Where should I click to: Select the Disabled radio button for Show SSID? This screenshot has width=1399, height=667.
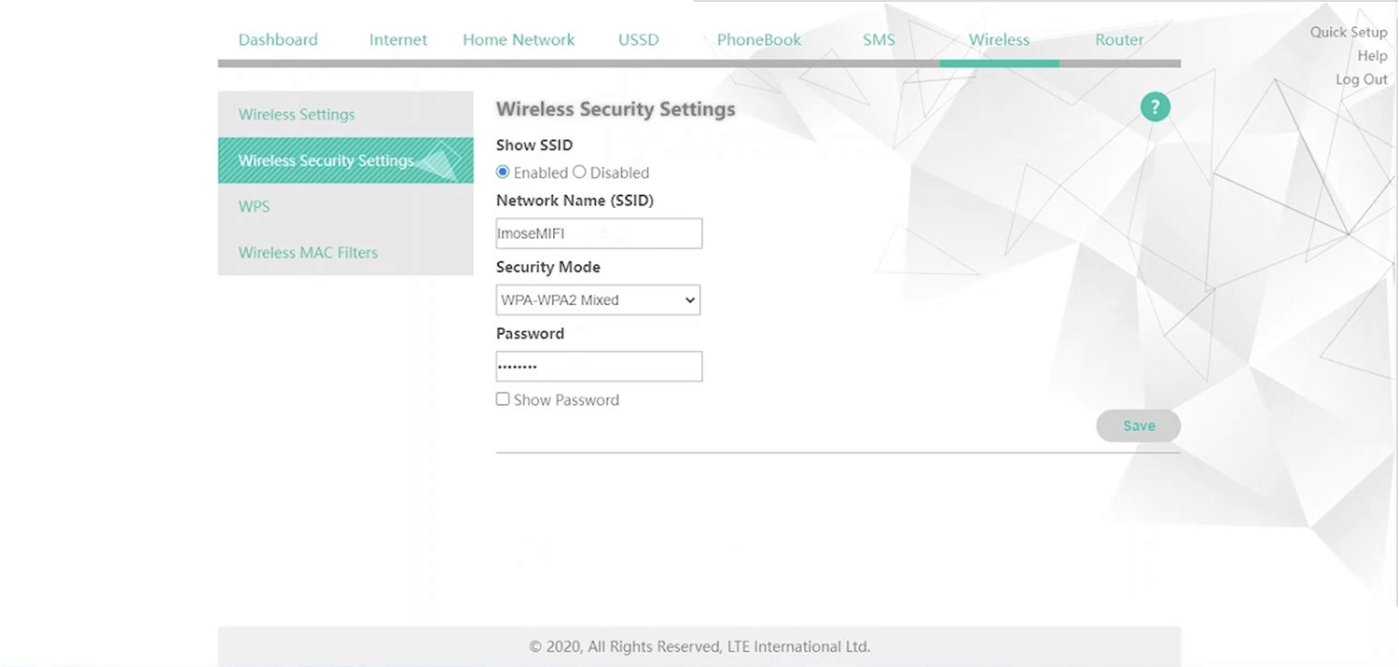point(579,173)
